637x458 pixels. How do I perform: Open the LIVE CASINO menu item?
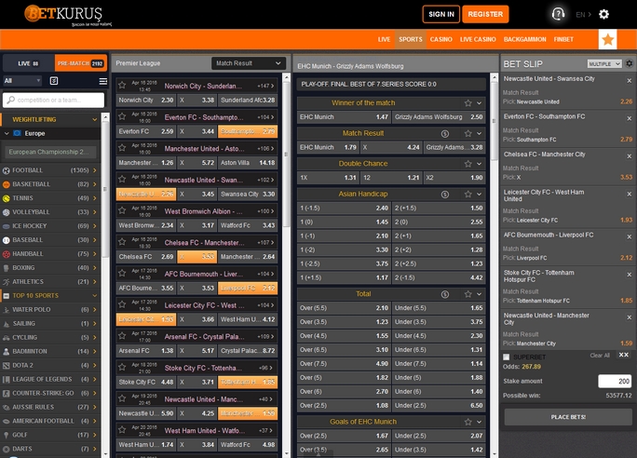point(478,39)
